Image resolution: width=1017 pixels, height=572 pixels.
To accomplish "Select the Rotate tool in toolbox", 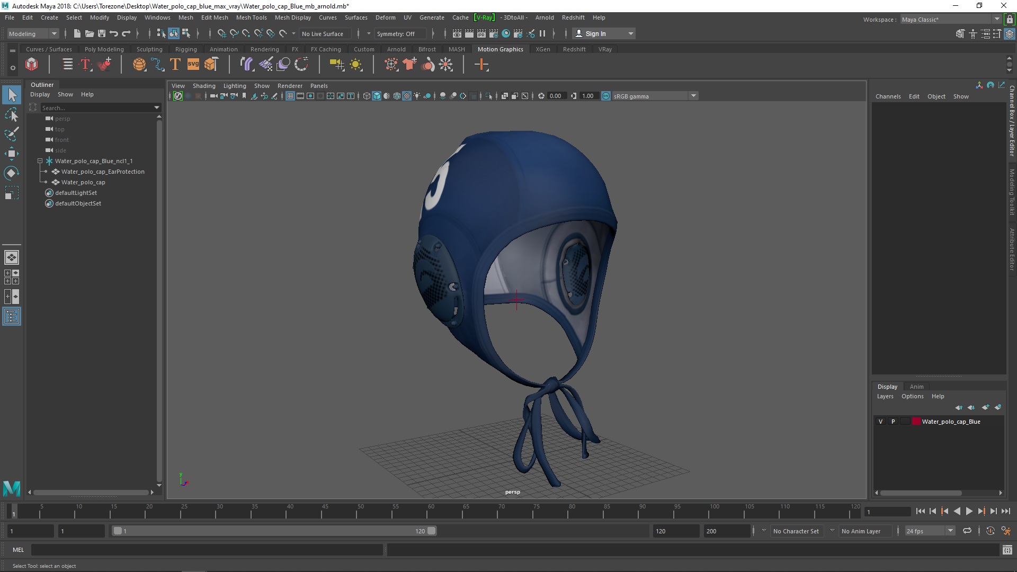I will [11, 173].
